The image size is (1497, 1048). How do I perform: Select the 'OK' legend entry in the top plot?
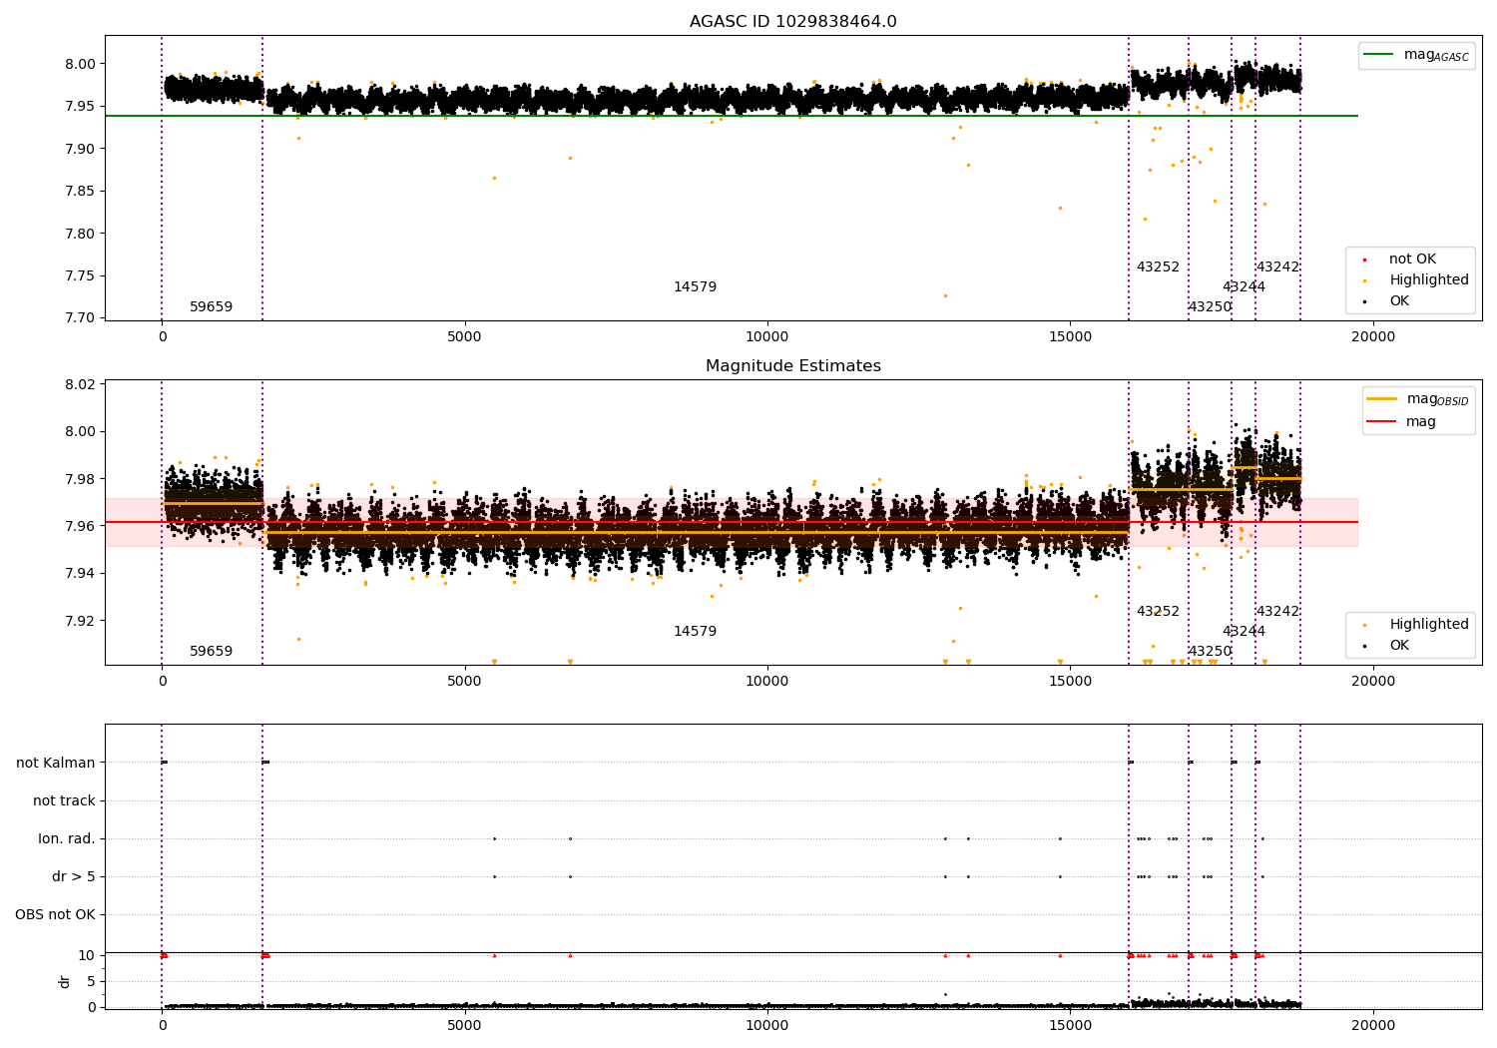coord(1399,301)
